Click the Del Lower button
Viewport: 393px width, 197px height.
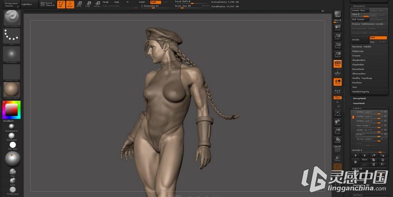point(360,19)
